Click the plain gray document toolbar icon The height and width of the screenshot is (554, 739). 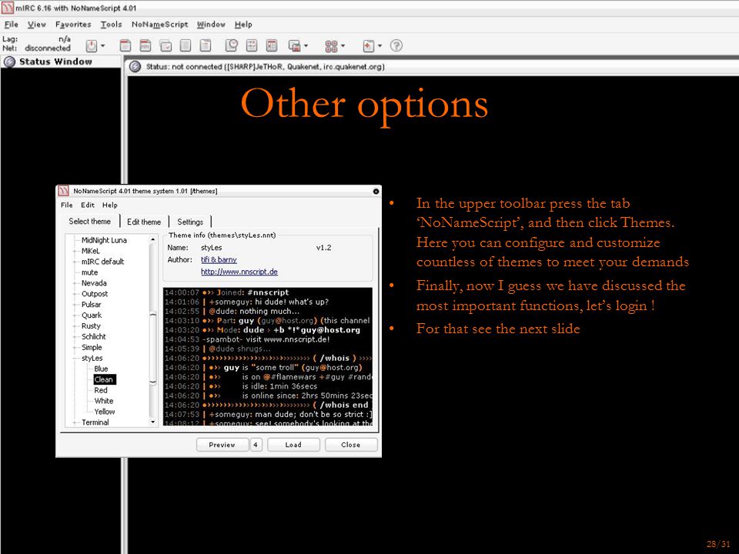(x=186, y=45)
